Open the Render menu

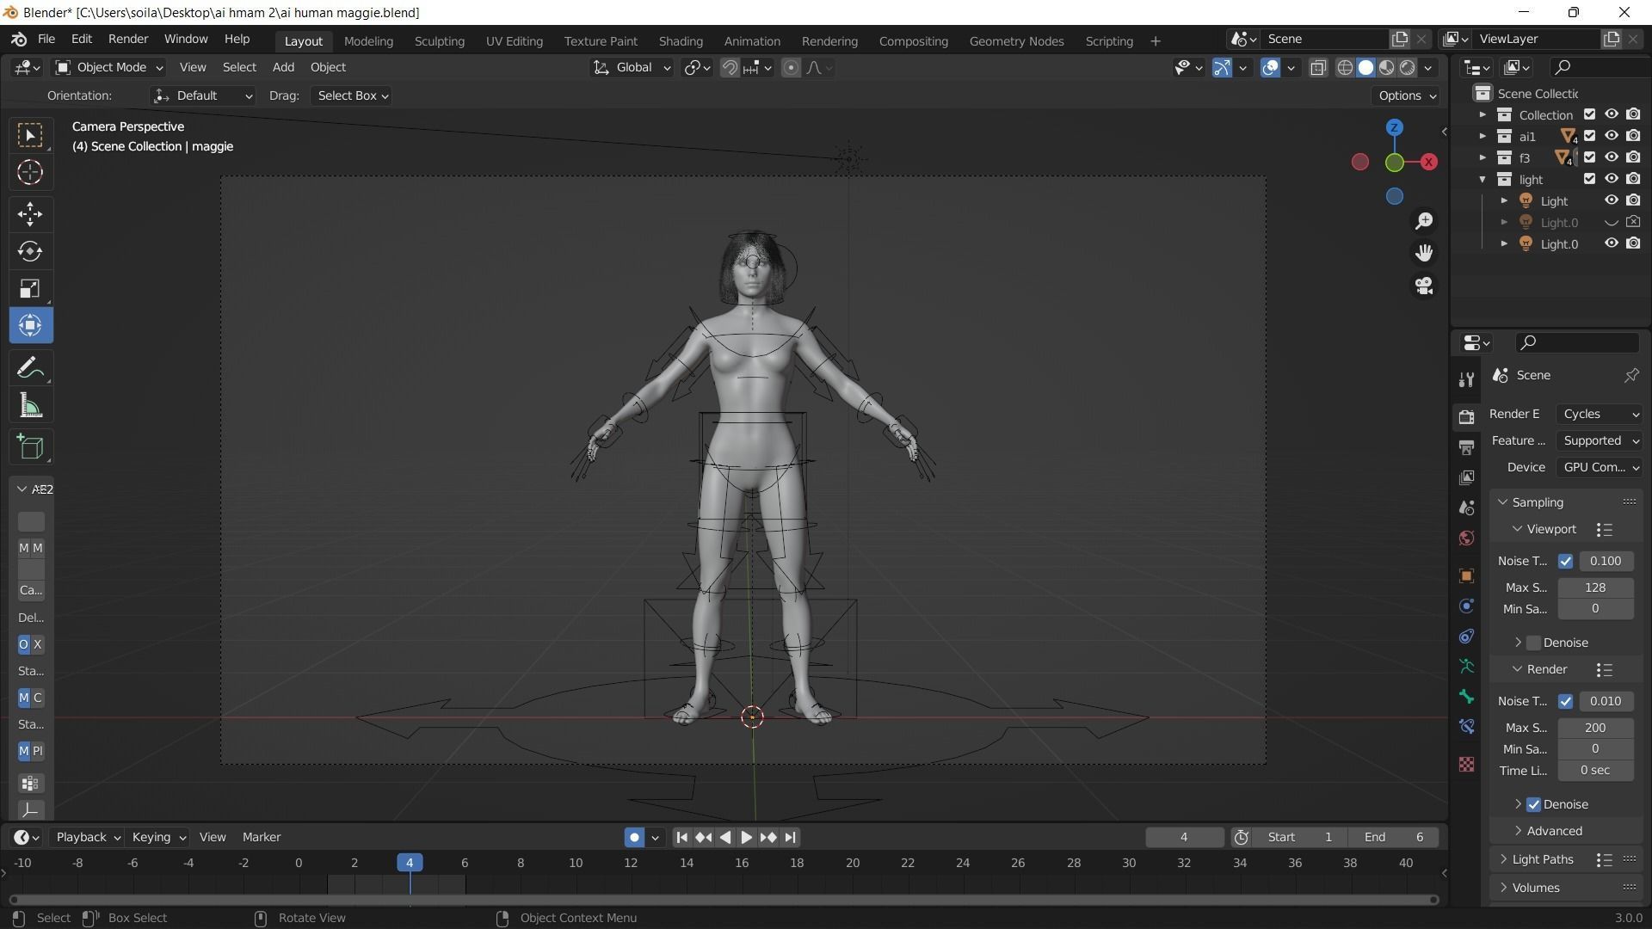(x=127, y=39)
